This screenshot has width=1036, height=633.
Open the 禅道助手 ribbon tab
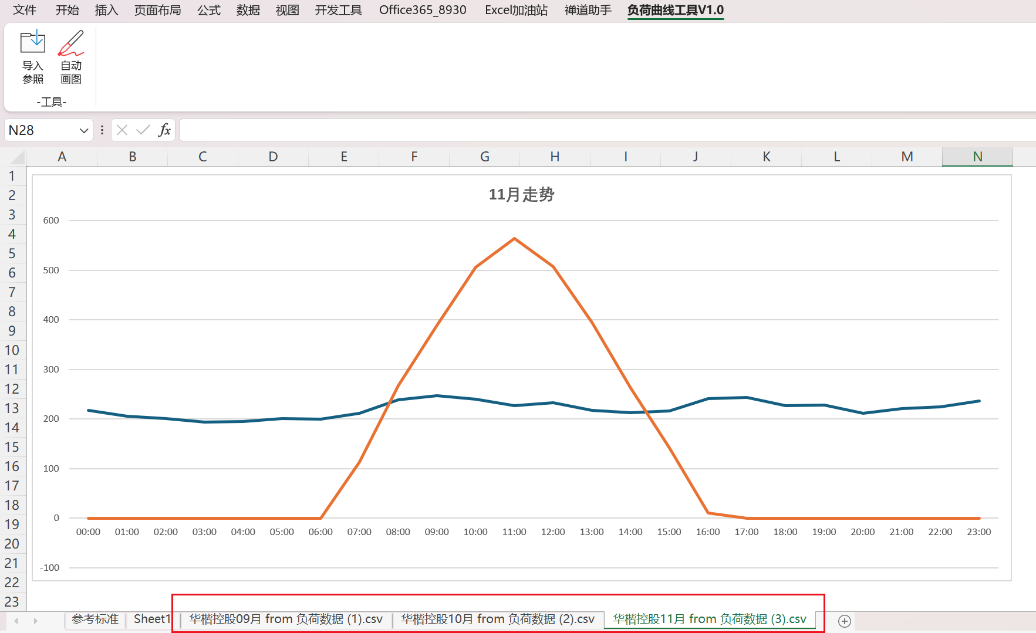[x=588, y=10]
